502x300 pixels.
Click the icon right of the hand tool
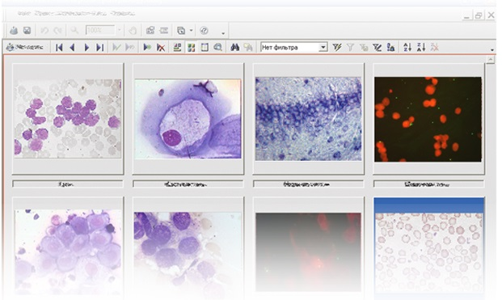[x=150, y=31]
